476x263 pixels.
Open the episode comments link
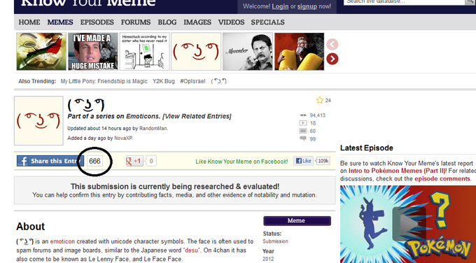tap(442, 179)
